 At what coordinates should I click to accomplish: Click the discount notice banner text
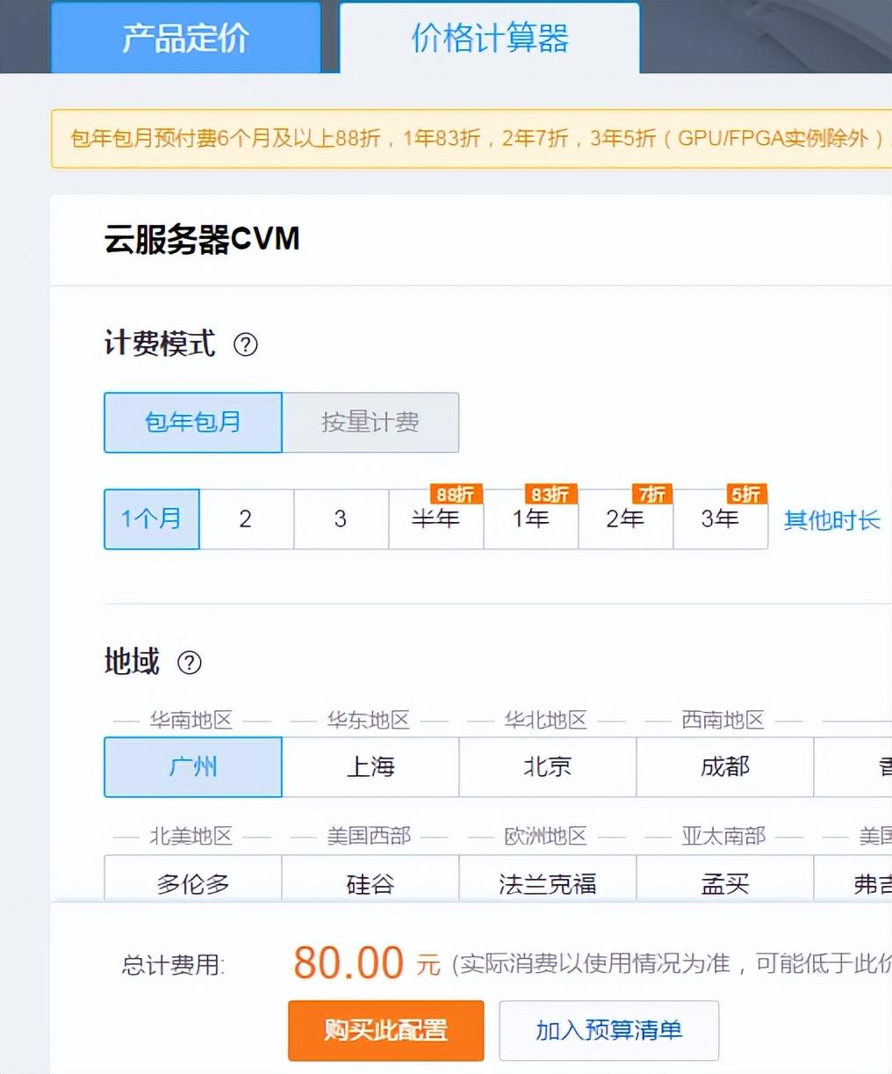478,138
